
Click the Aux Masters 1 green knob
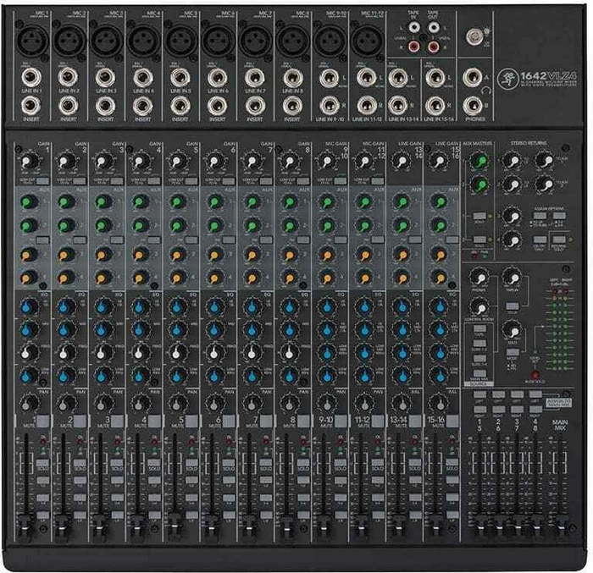point(479,162)
